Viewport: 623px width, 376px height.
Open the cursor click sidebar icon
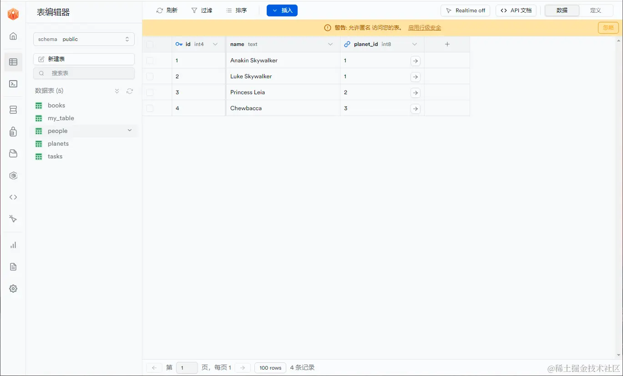(x=13, y=219)
